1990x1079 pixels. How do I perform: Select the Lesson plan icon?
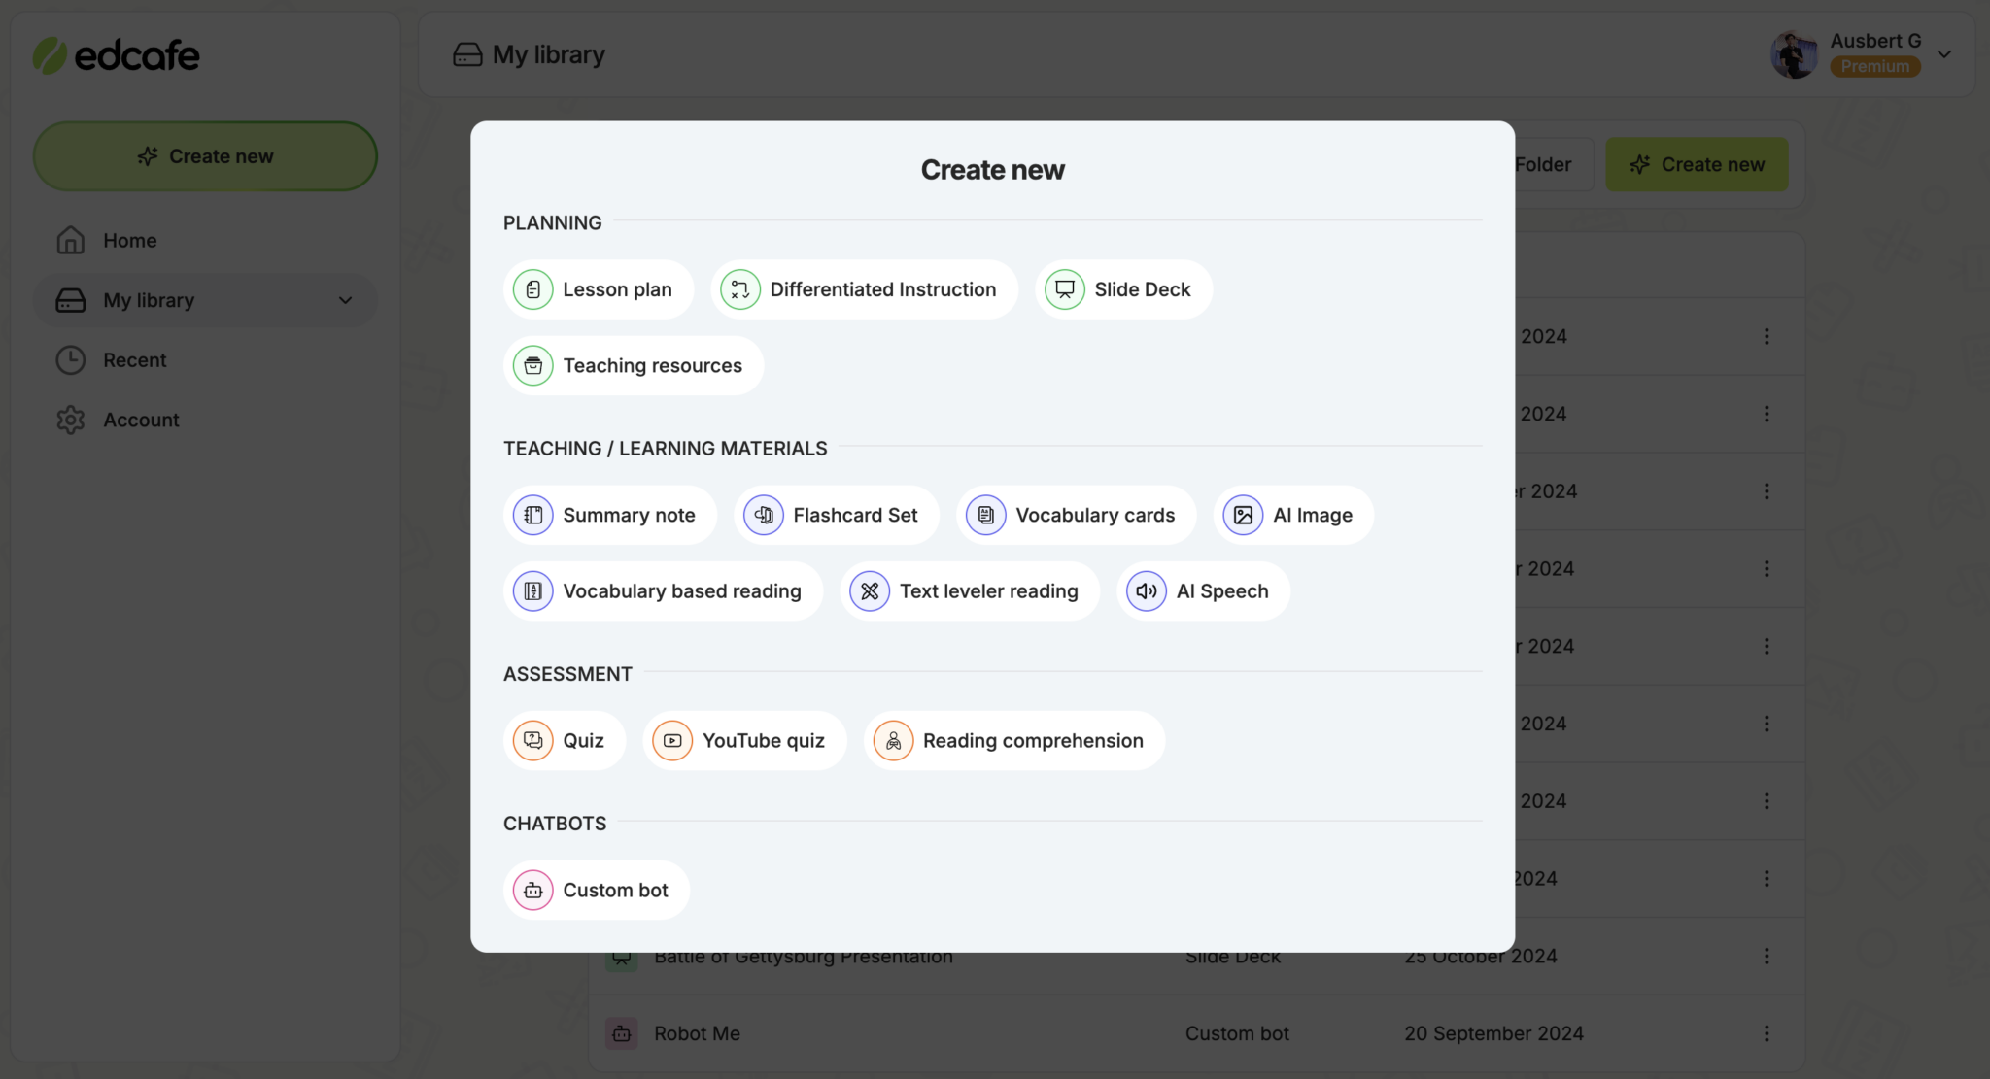[x=532, y=289]
